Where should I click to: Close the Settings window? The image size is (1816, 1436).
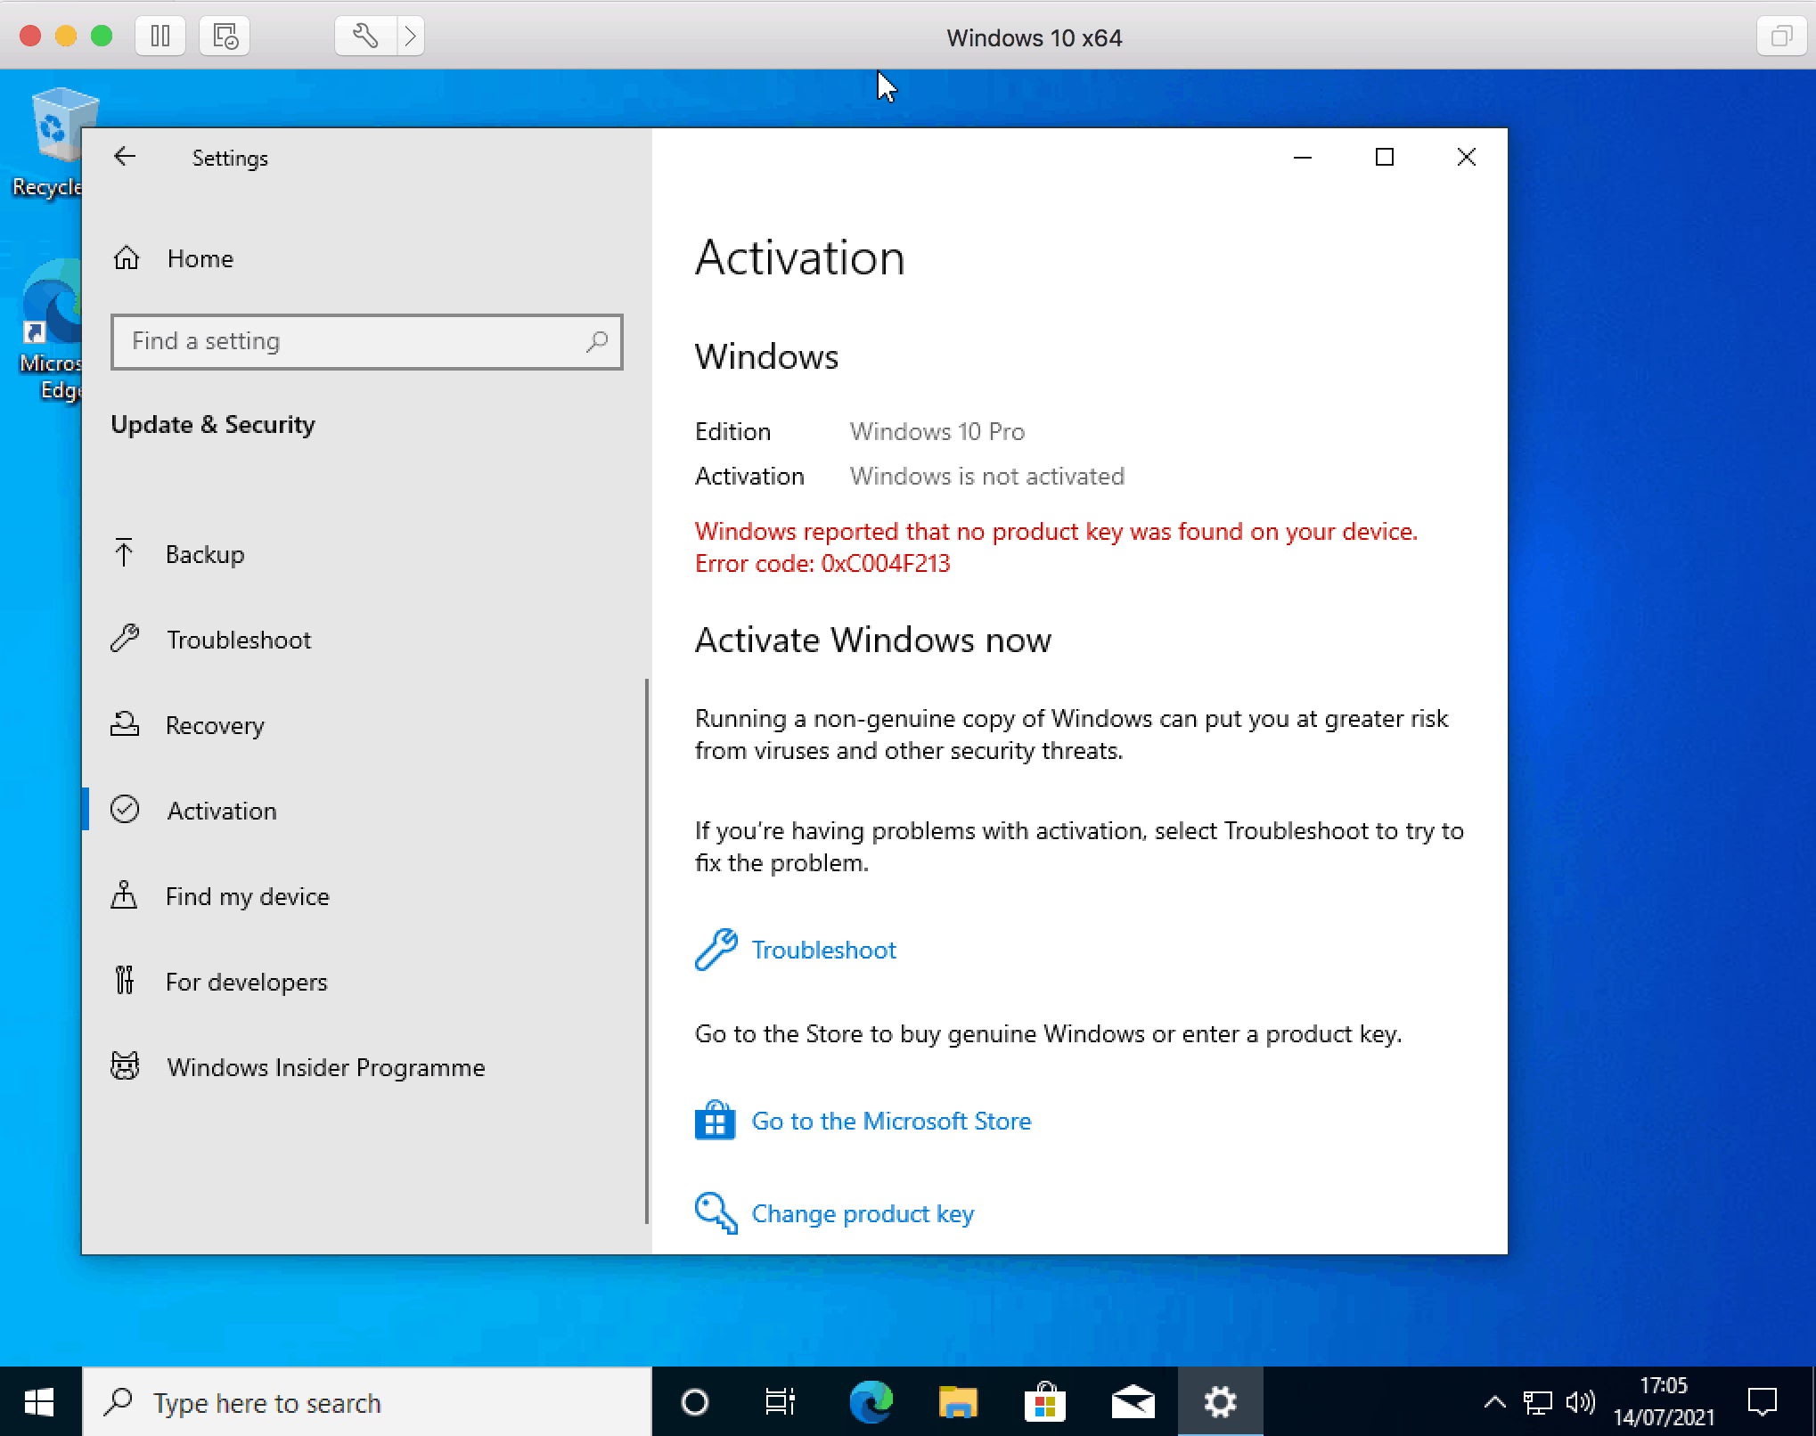(x=1467, y=158)
